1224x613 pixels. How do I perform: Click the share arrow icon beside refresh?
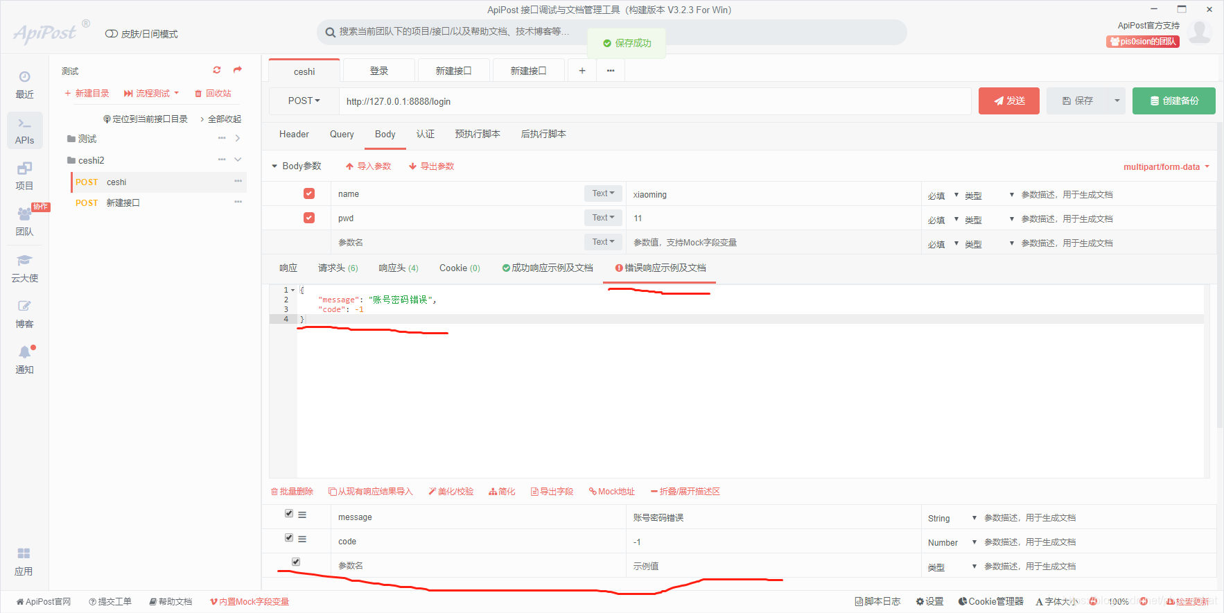click(238, 70)
